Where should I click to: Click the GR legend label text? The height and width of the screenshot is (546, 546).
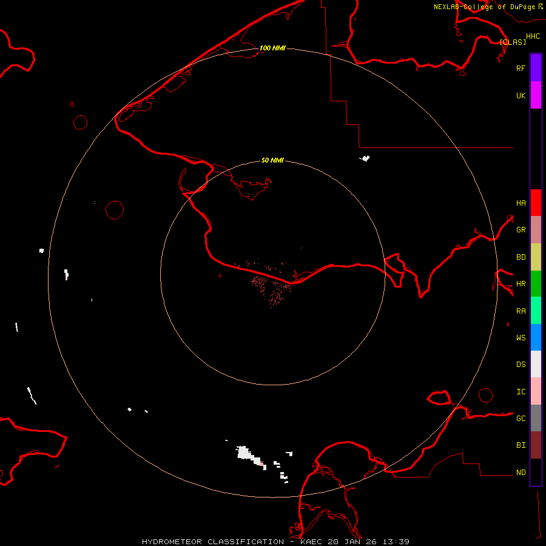click(x=521, y=230)
